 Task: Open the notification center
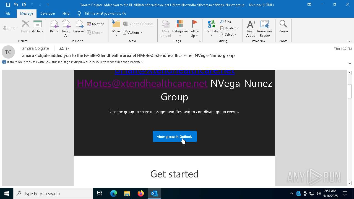[345, 193]
